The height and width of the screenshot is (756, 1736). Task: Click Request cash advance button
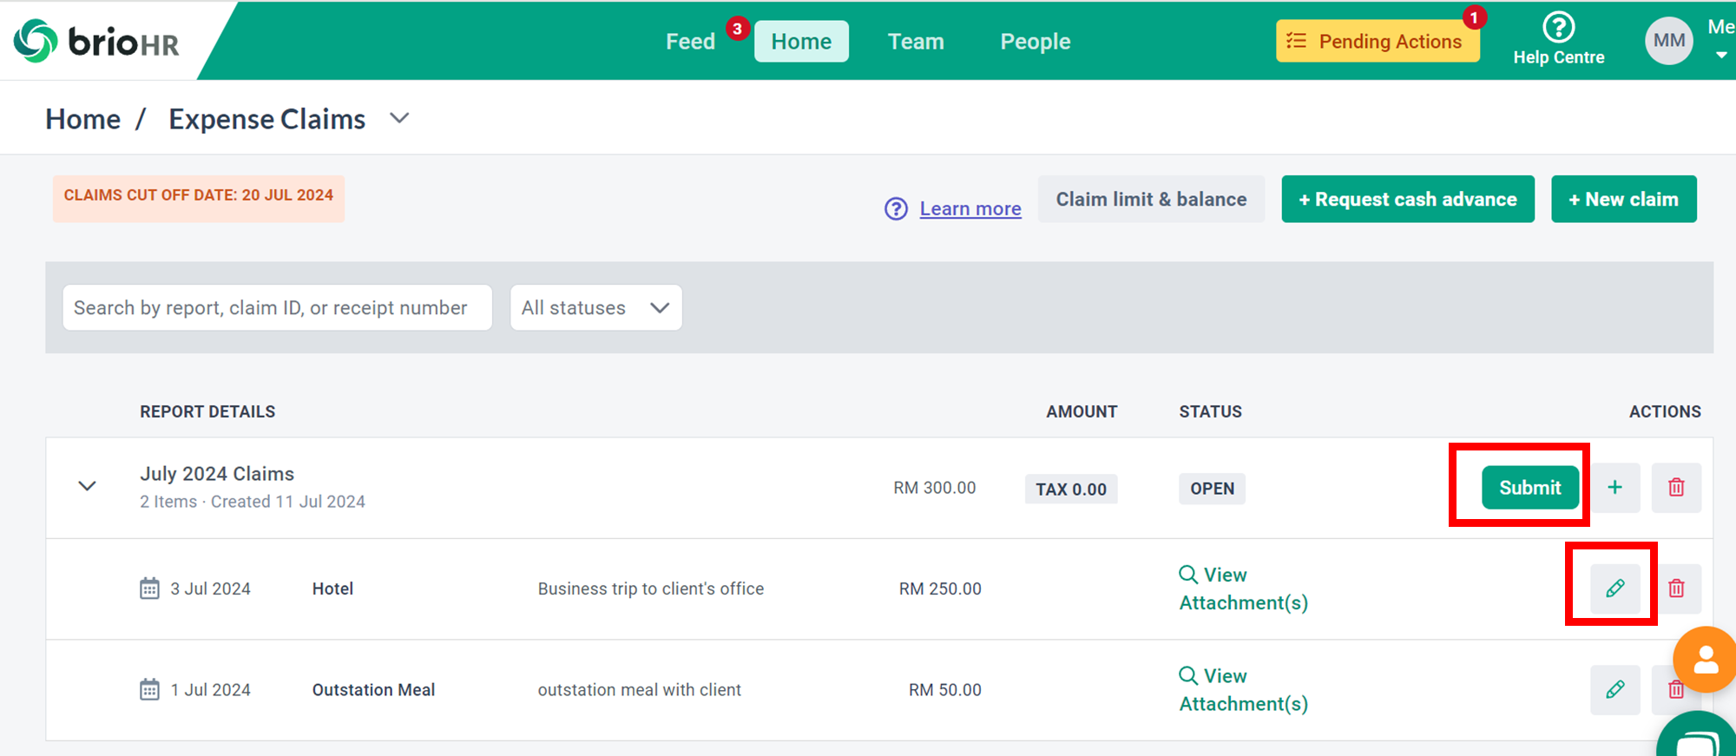click(1408, 199)
